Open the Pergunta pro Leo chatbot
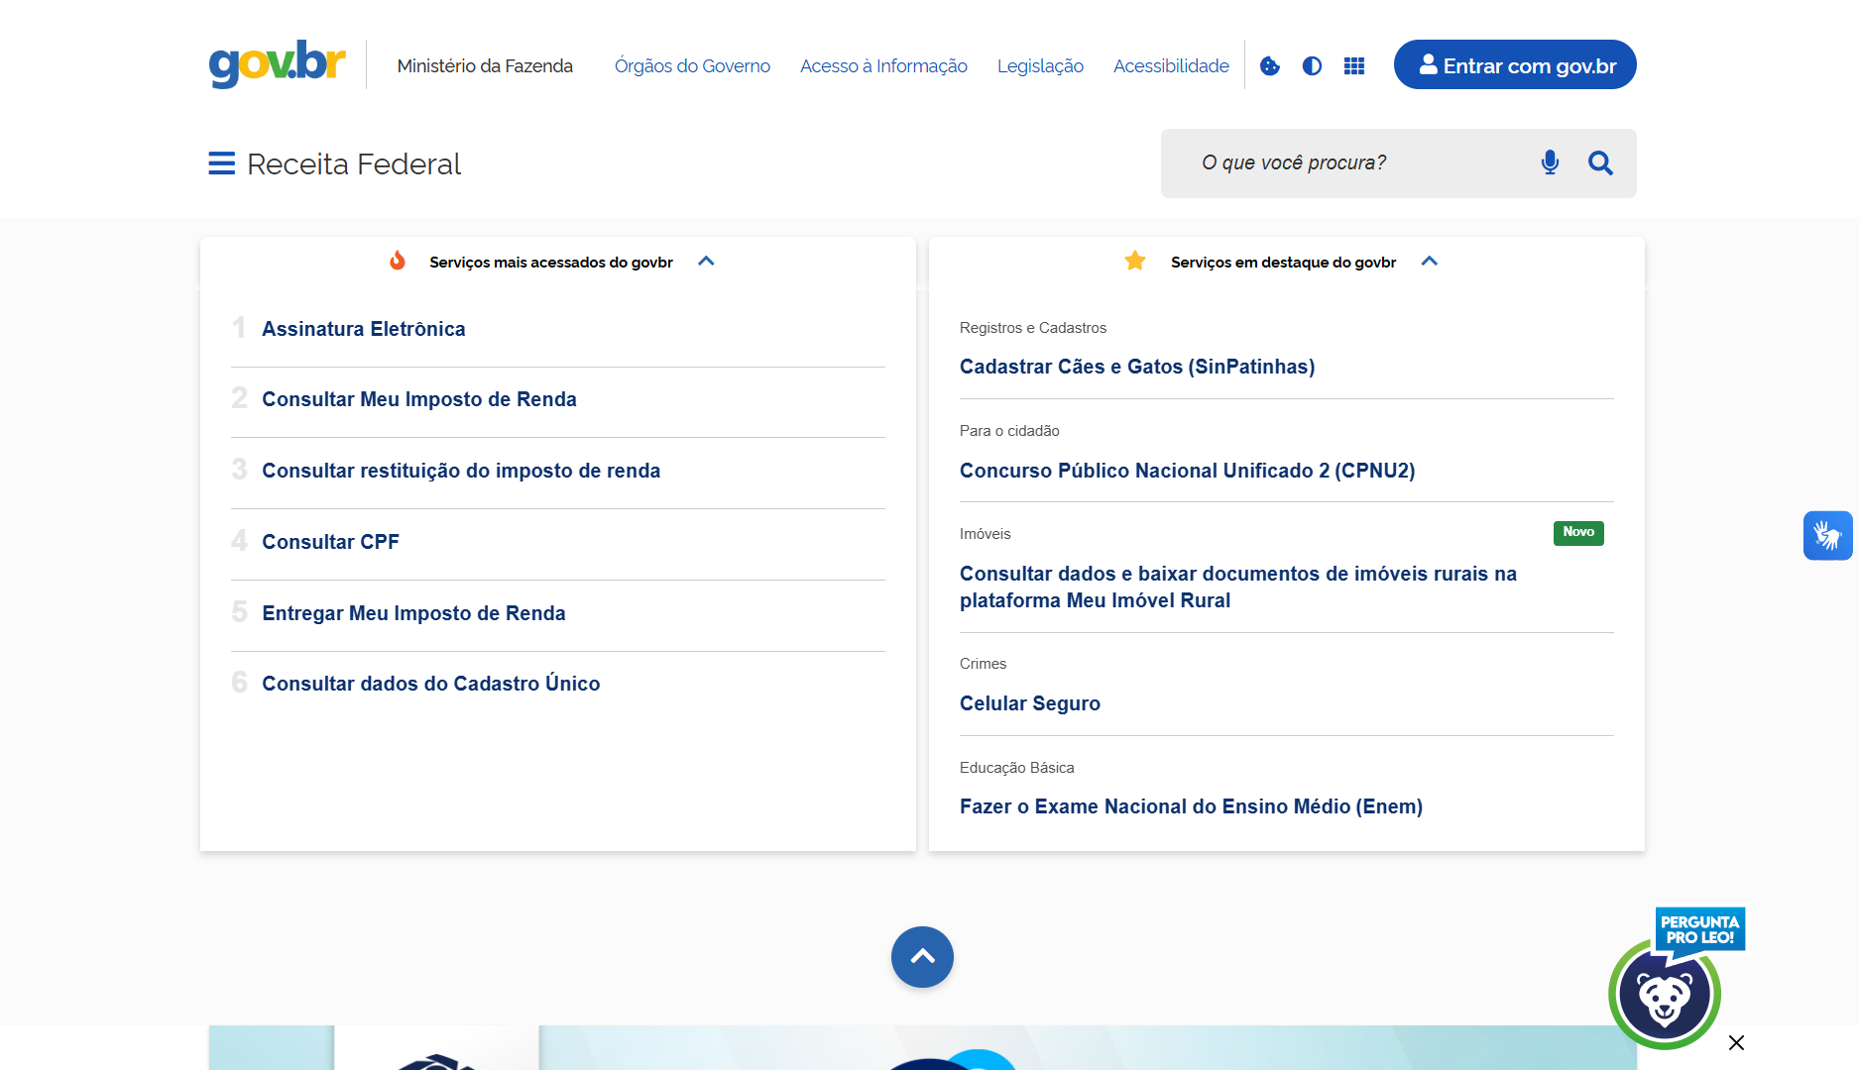 pyautogui.click(x=1665, y=995)
